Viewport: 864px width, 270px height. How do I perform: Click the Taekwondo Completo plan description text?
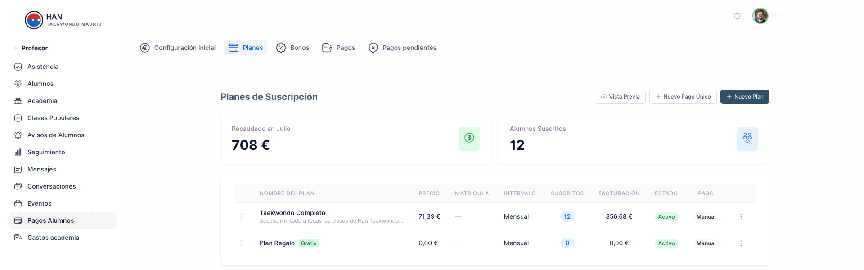(331, 221)
